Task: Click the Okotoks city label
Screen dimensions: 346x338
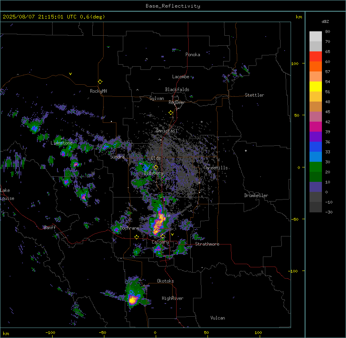Action: (165, 281)
